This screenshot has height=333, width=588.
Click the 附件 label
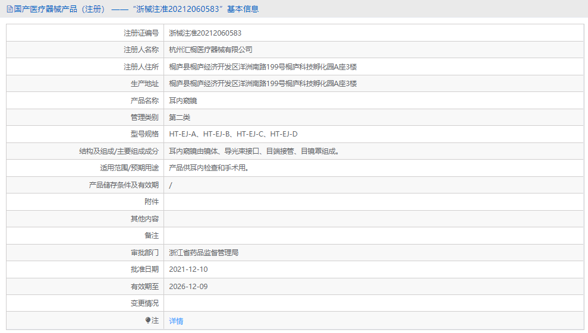[152, 202]
